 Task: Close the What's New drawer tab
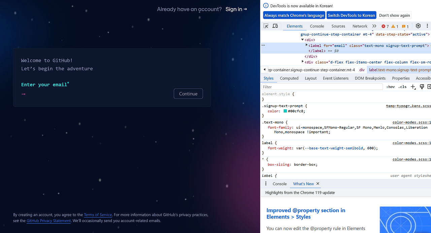(x=318, y=184)
